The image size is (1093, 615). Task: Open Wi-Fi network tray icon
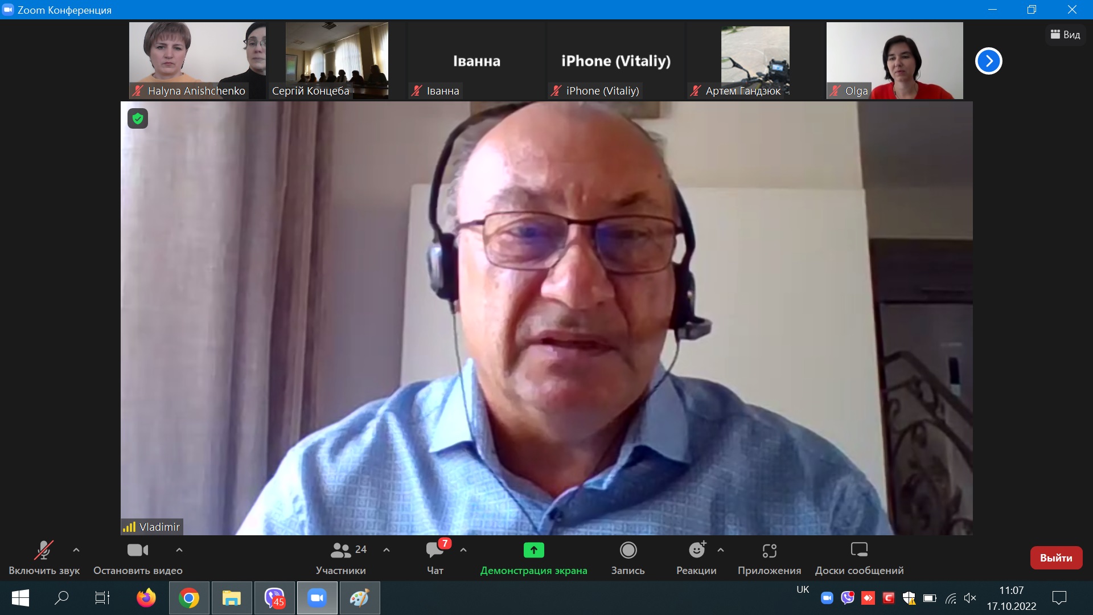tap(950, 598)
